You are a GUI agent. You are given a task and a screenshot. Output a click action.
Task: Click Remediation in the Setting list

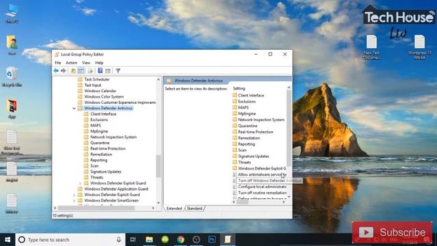(249, 138)
